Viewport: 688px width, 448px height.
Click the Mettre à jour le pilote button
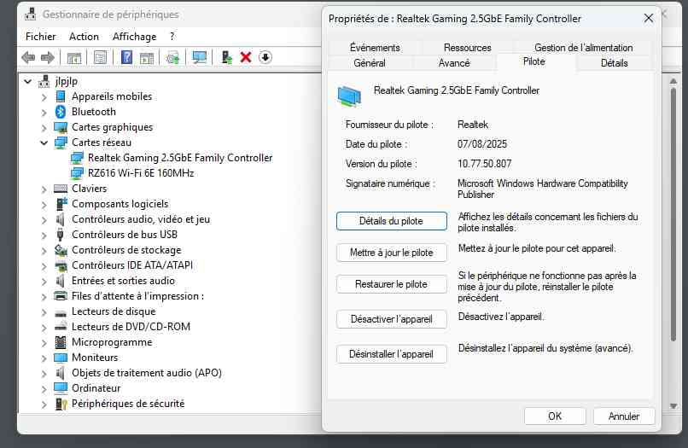[x=391, y=253]
